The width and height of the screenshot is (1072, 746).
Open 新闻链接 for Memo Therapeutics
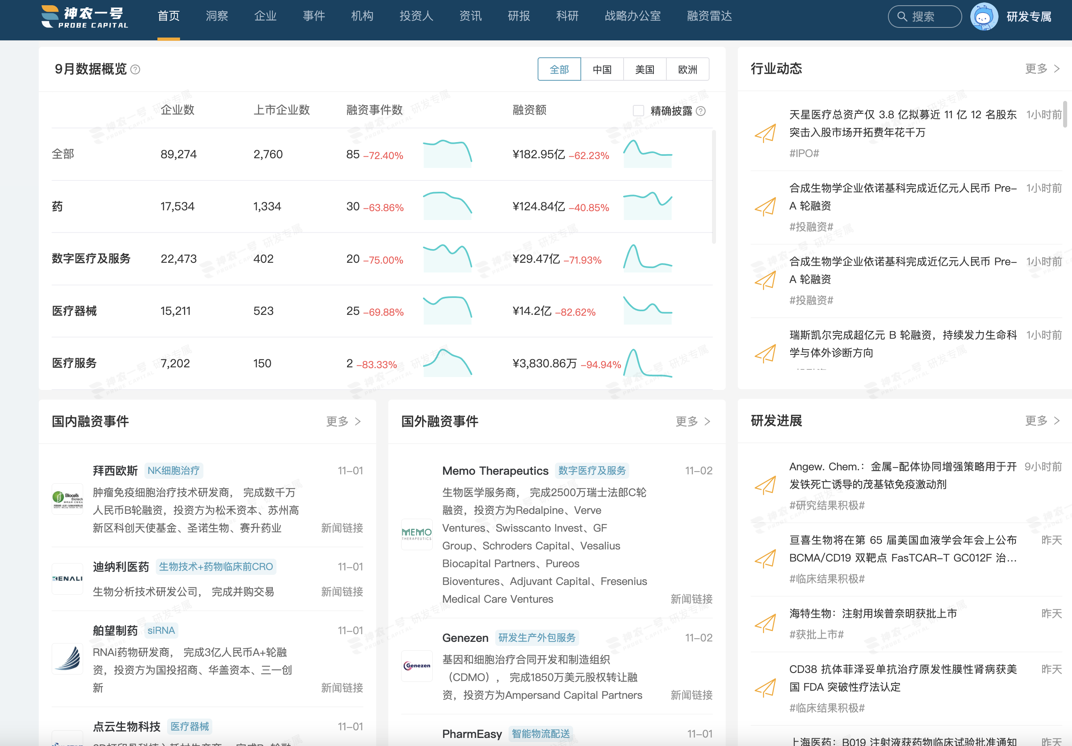coord(691,599)
